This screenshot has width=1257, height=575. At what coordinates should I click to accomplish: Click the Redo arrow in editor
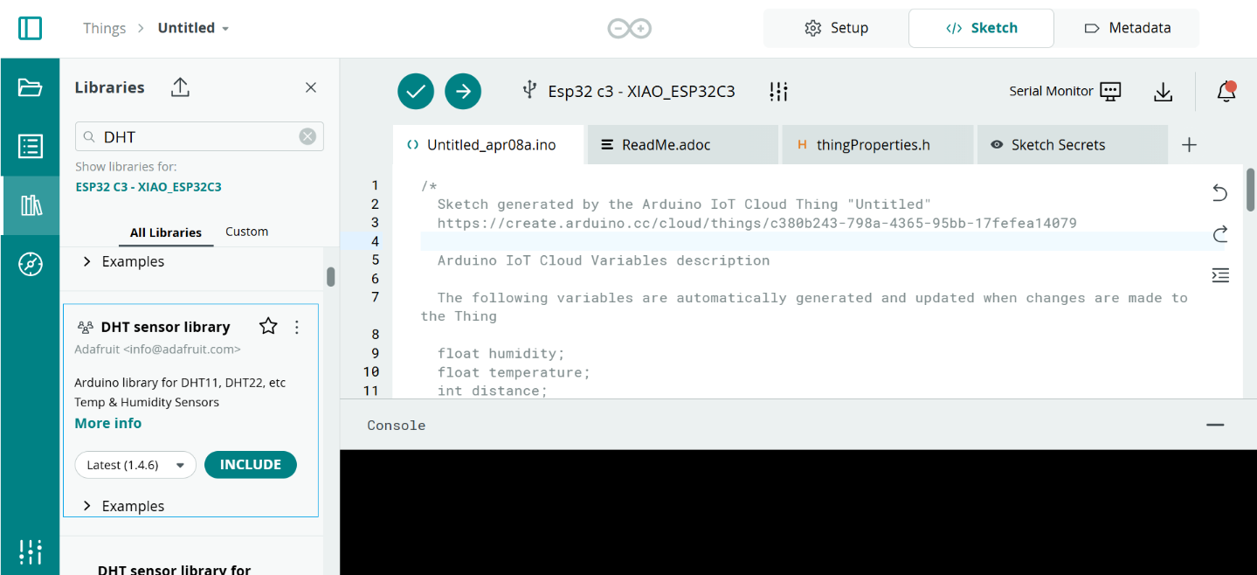[1220, 234]
